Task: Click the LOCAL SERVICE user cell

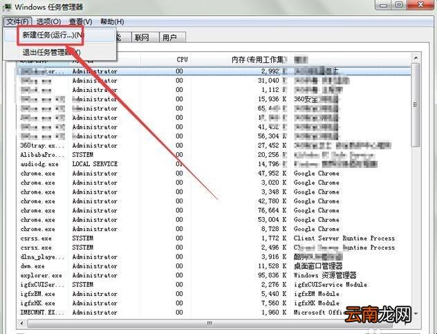Action: tap(95, 164)
